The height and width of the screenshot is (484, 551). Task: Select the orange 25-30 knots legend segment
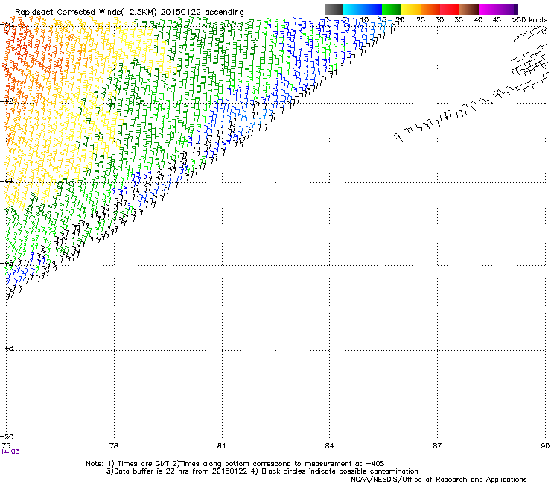430,9
